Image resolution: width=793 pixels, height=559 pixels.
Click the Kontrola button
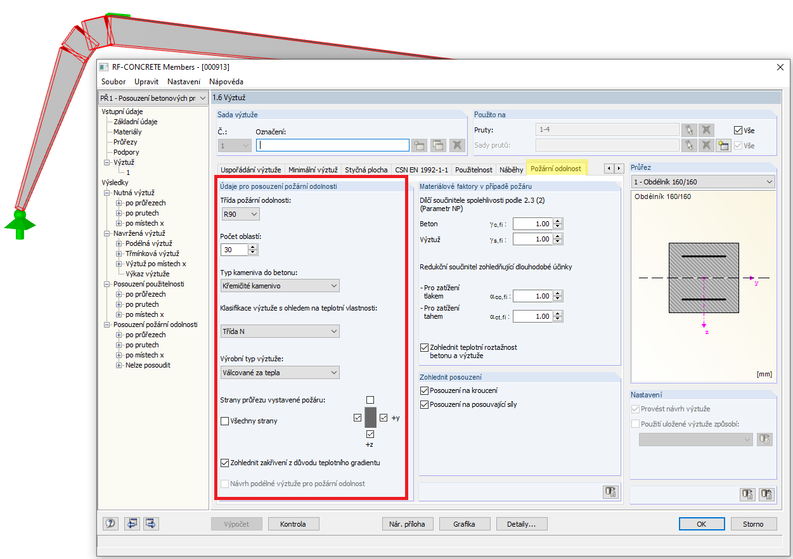tap(293, 524)
